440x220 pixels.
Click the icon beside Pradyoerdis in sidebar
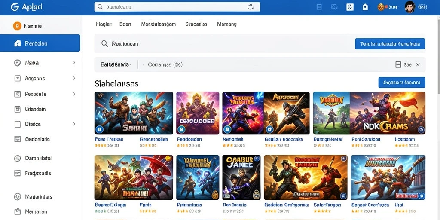click(17, 174)
